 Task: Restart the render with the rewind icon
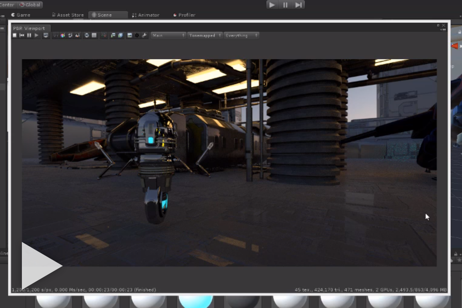pyautogui.click(x=22, y=35)
